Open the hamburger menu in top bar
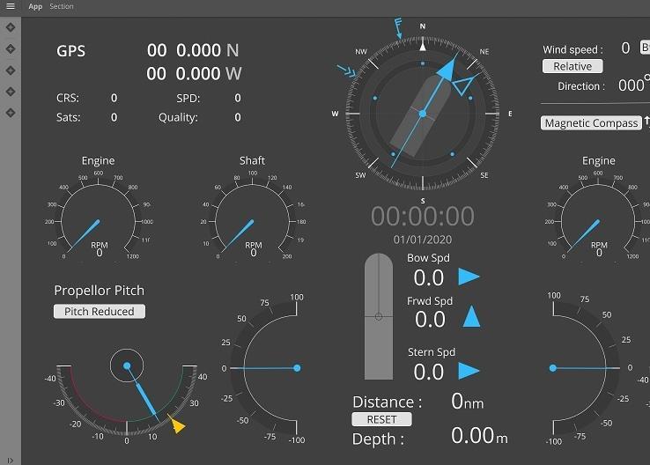 click(x=11, y=6)
